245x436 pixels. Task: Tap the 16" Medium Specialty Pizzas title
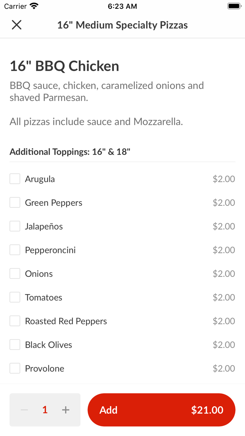tap(122, 25)
